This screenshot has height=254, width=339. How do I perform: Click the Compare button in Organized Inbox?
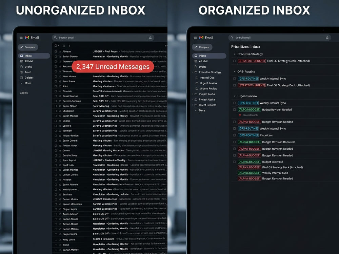[202, 47]
